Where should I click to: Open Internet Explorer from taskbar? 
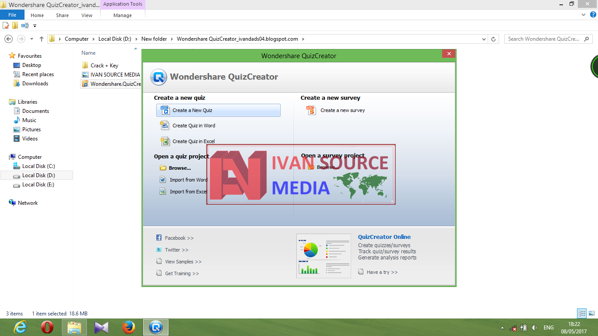pyautogui.click(x=20, y=327)
